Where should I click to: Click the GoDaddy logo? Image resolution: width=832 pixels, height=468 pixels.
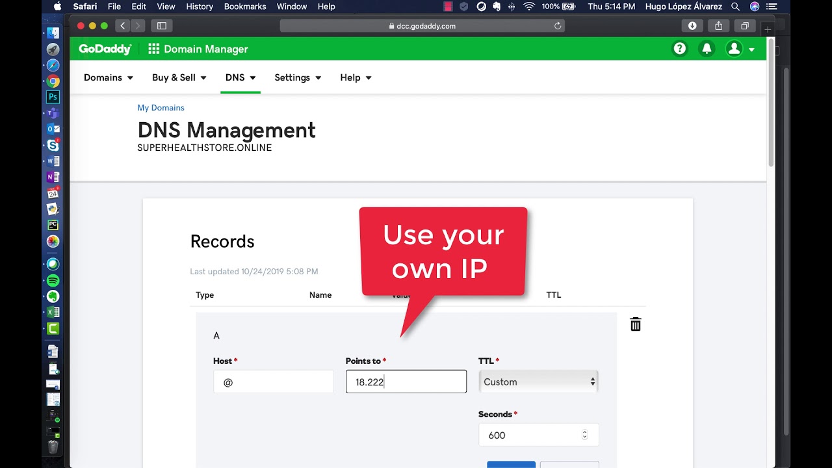tap(105, 49)
